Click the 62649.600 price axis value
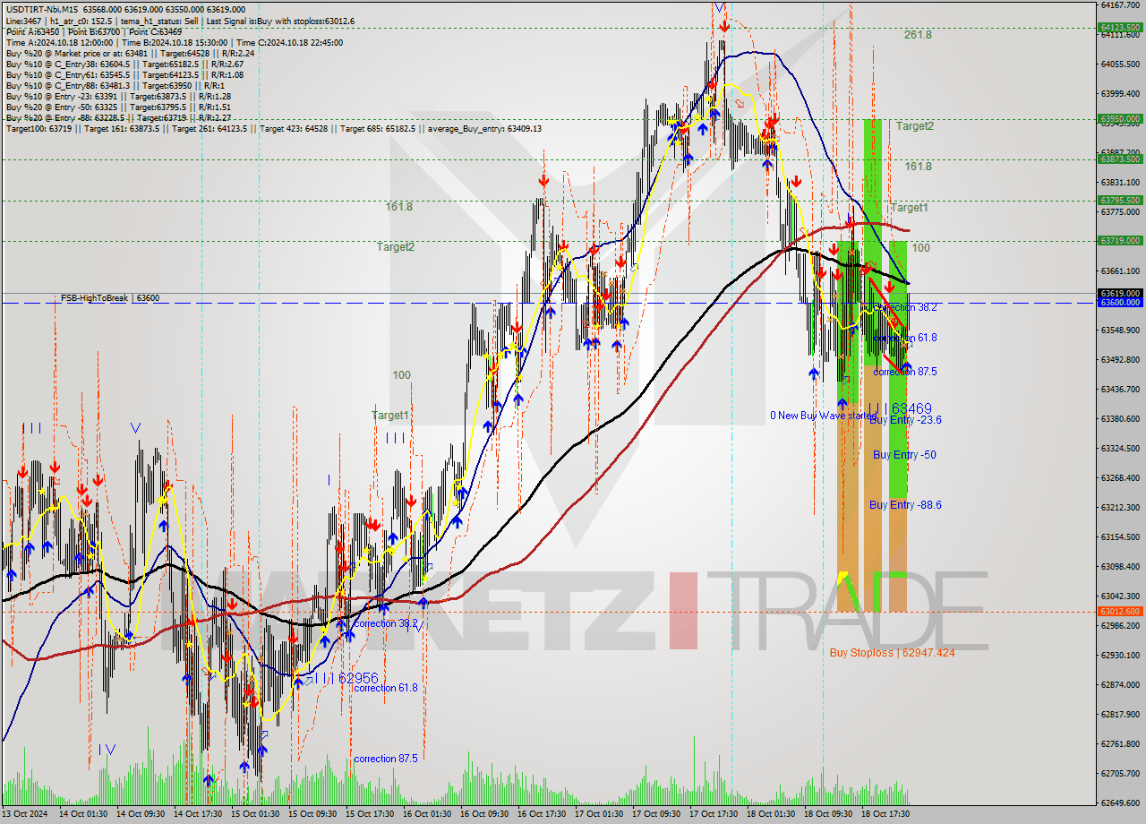1146x824 pixels. click(x=1119, y=803)
